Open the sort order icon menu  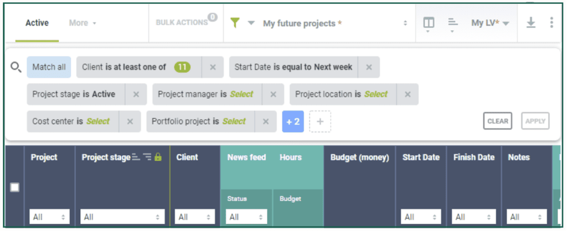453,23
